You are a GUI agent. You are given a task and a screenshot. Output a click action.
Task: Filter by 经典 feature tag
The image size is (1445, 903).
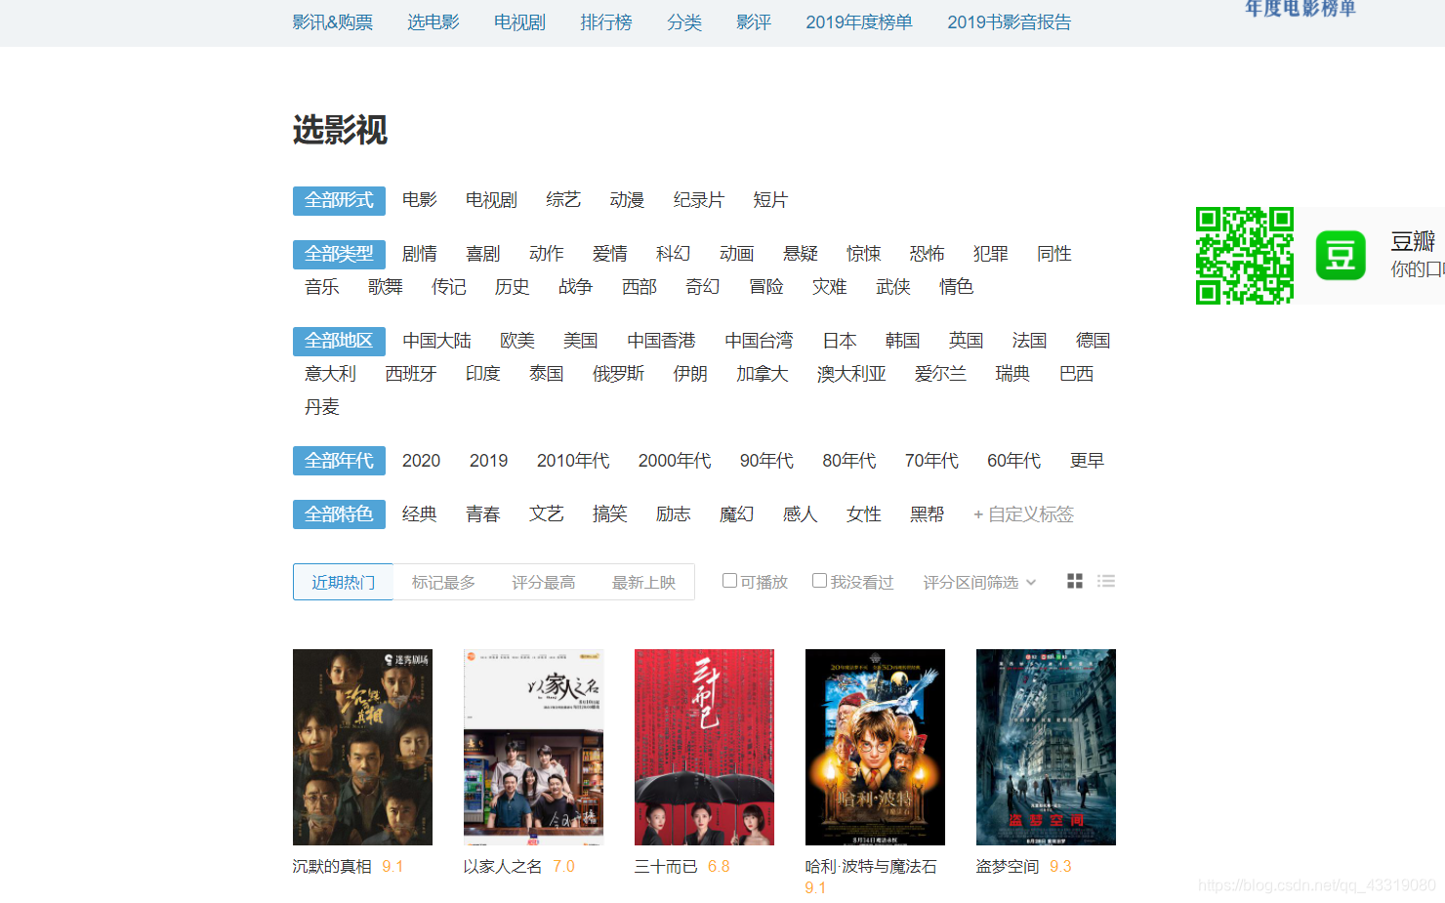pyautogui.click(x=420, y=514)
